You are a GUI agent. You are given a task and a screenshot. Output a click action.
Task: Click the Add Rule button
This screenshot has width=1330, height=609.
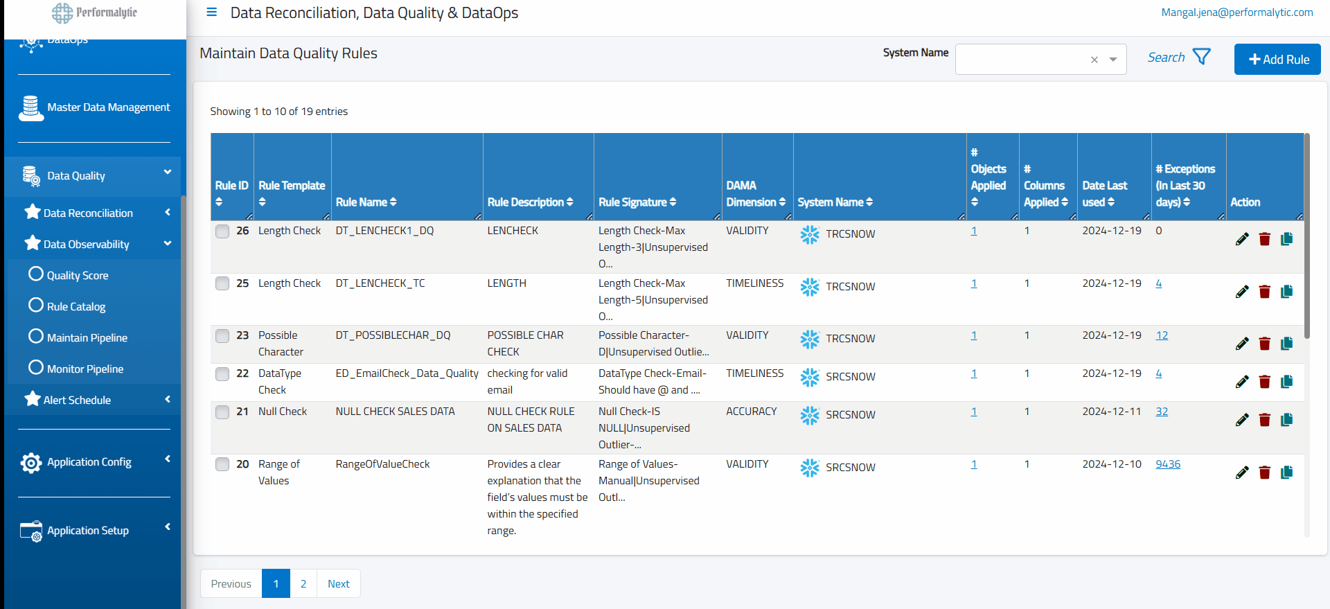pyautogui.click(x=1277, y=60)
